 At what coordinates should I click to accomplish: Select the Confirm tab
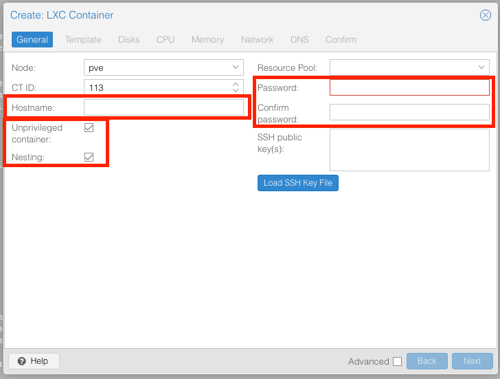pyautogui.click(x=341, y=40)
